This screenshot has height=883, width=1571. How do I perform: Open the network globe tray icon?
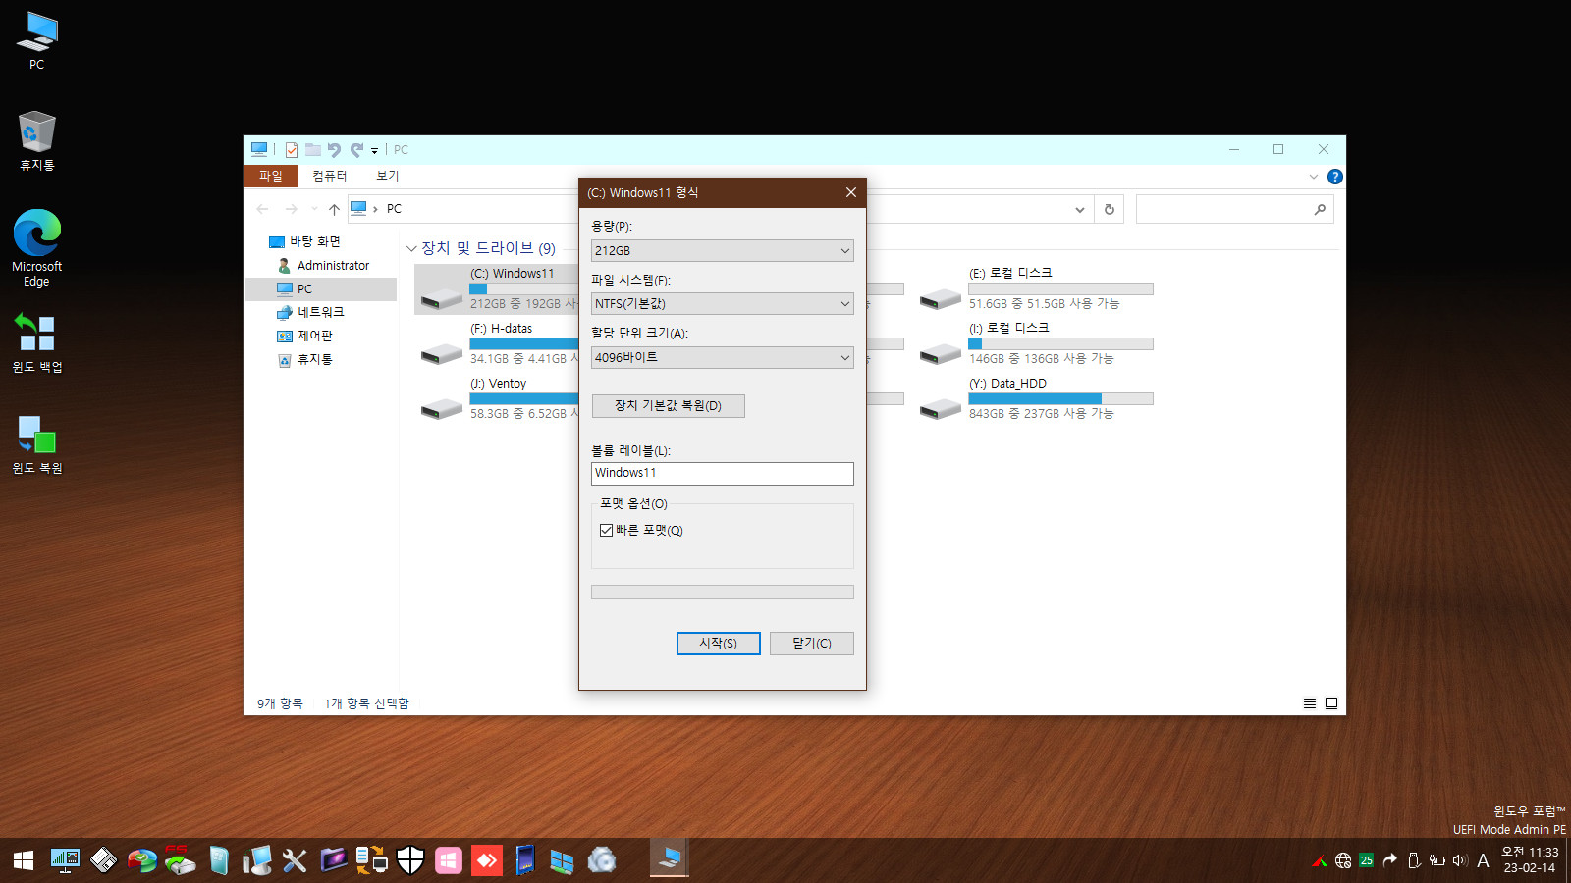pyautogui.click(x=1343, y=860)
